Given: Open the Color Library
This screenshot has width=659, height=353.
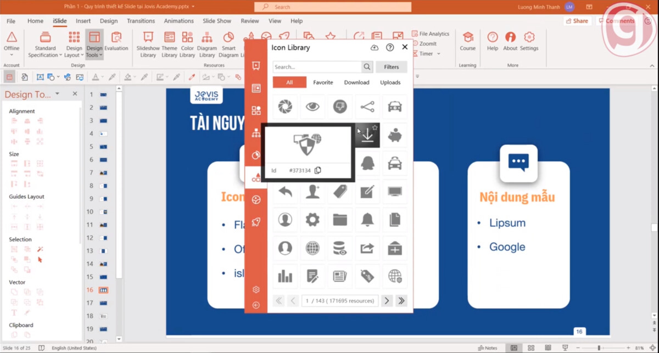Looking at the screenshot, I should pos(187,41).
